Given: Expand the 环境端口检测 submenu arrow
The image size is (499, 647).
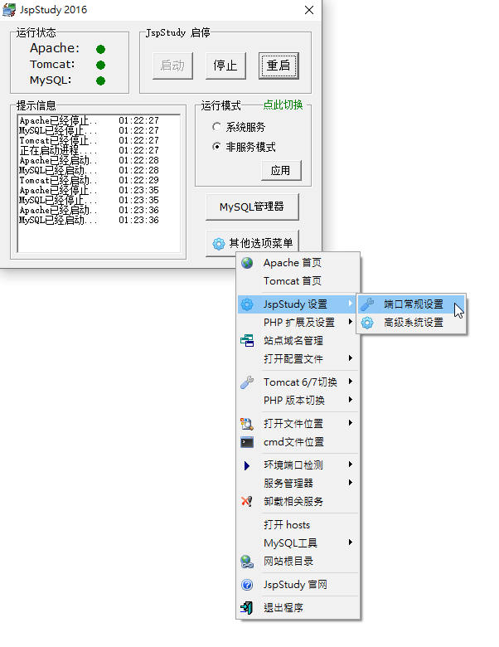Looking at the screenshot, I should tap(350, 465).
